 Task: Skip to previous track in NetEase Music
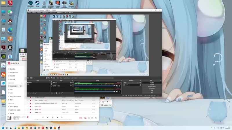click(48, 117)
